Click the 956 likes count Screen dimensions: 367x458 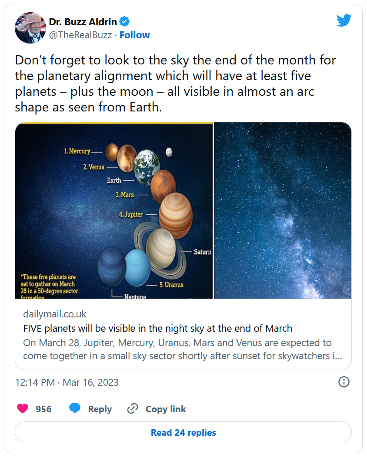click(43, 409)
